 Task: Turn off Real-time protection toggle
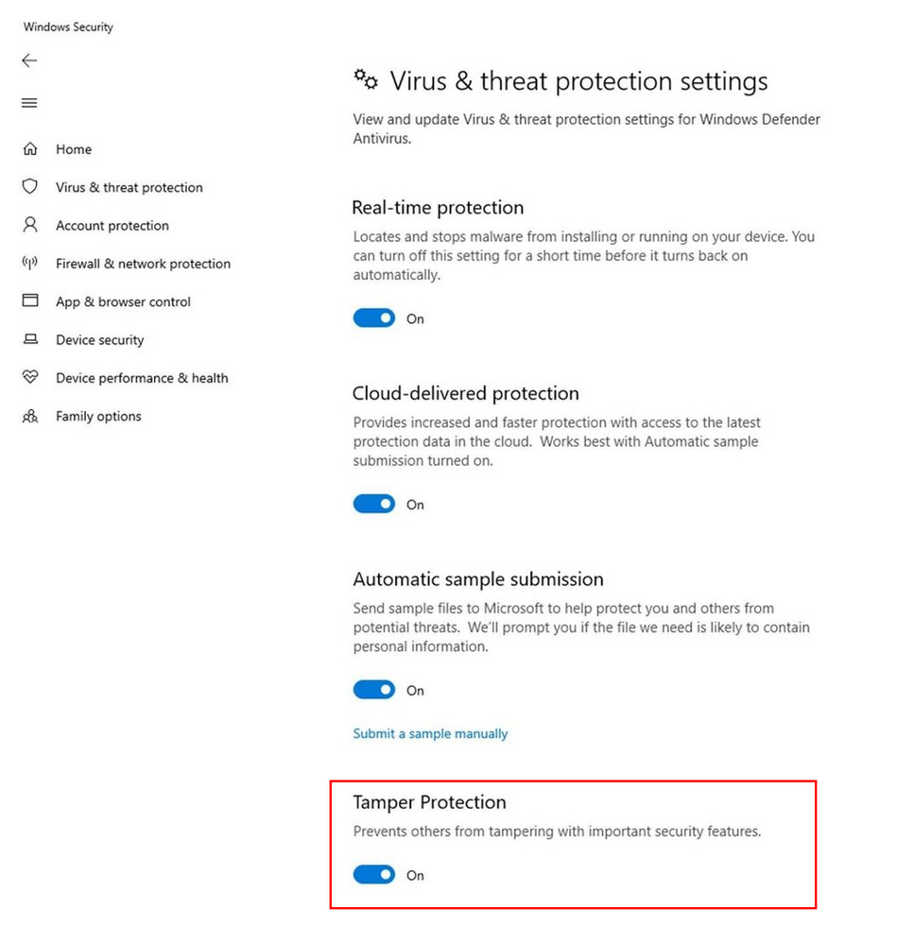(x=374, y=318)
